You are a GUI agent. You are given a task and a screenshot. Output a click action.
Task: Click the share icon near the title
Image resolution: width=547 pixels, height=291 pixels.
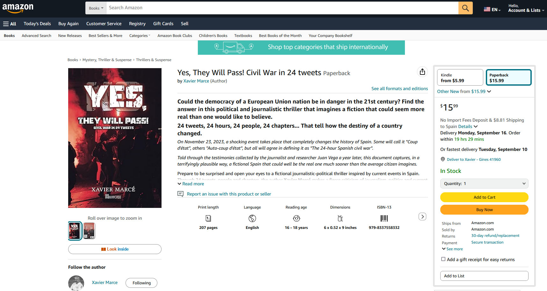(422, 72)
